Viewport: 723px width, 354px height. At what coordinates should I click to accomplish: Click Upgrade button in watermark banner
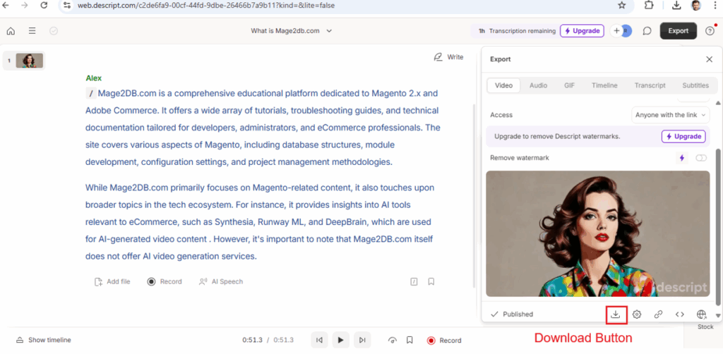point(683,137)
